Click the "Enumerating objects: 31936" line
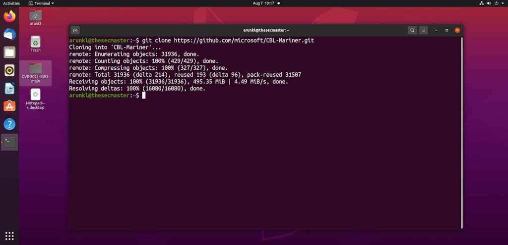 click(134, 54)
